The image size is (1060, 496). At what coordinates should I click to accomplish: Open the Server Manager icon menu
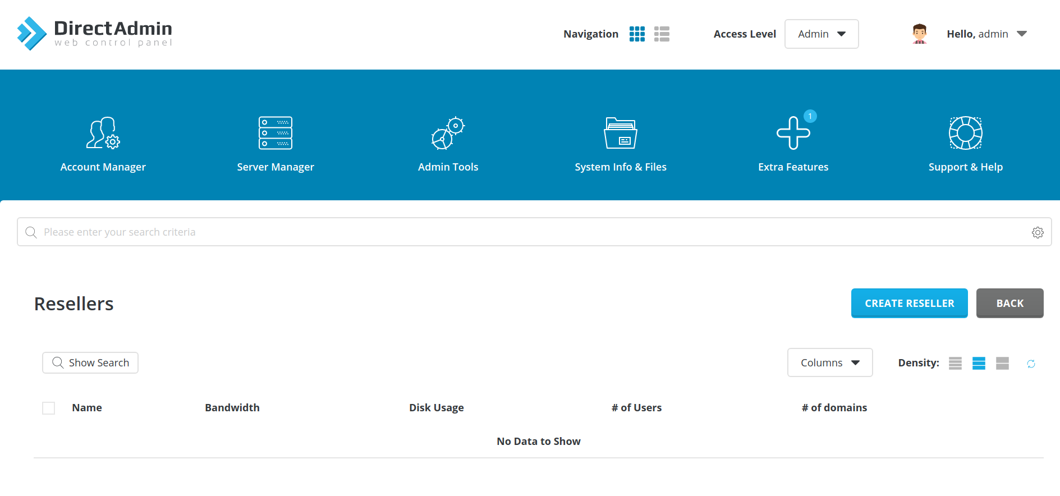[276, 133]
